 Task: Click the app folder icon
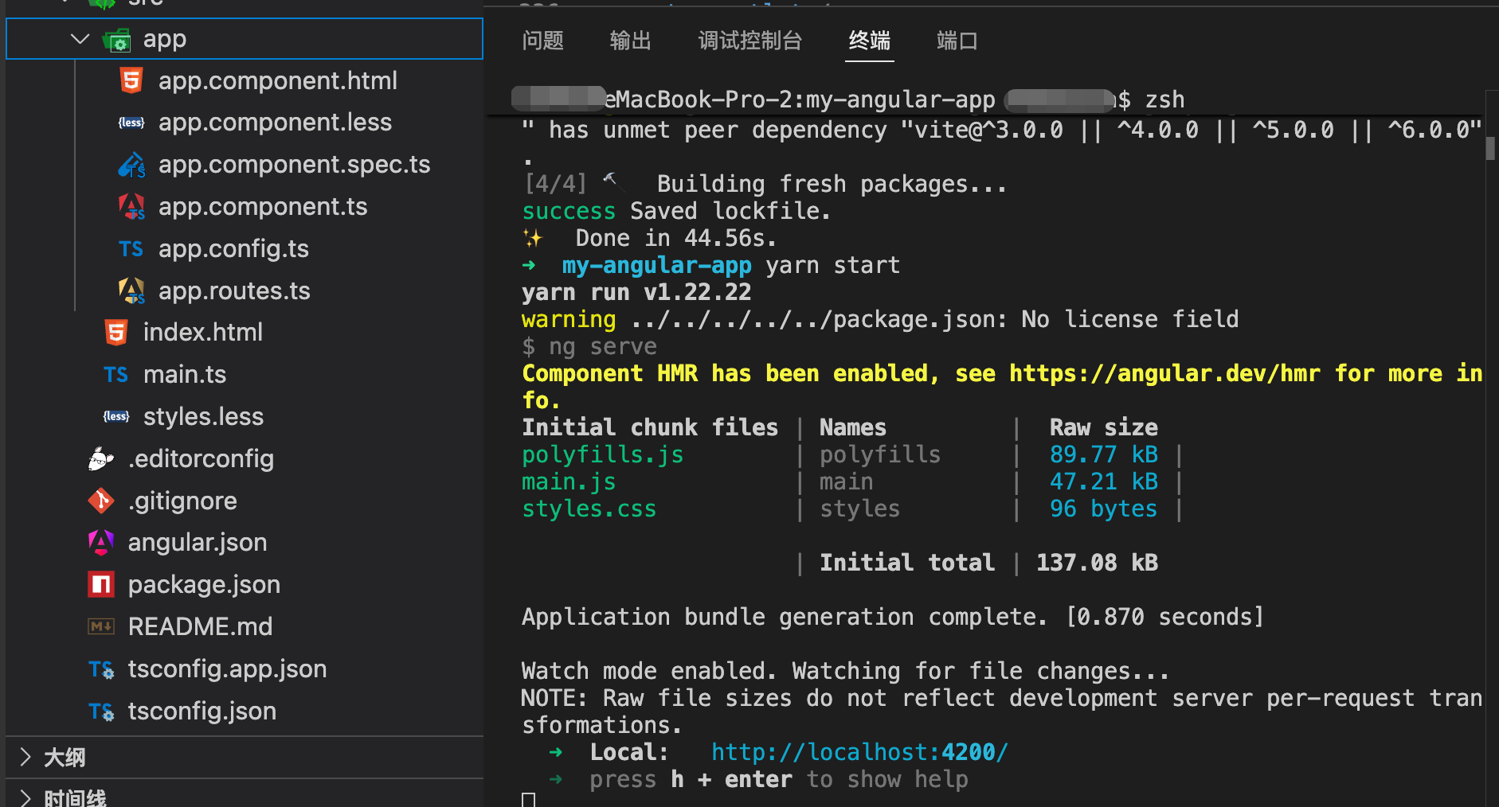pyautogui.click(x=117, y=39)
